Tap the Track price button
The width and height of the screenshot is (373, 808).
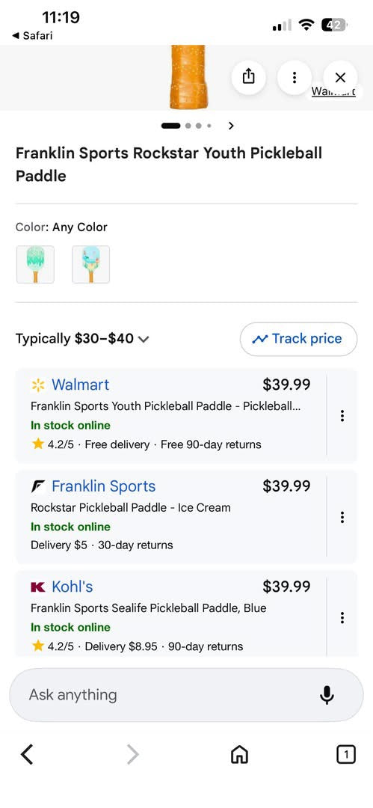click(298, 339)
